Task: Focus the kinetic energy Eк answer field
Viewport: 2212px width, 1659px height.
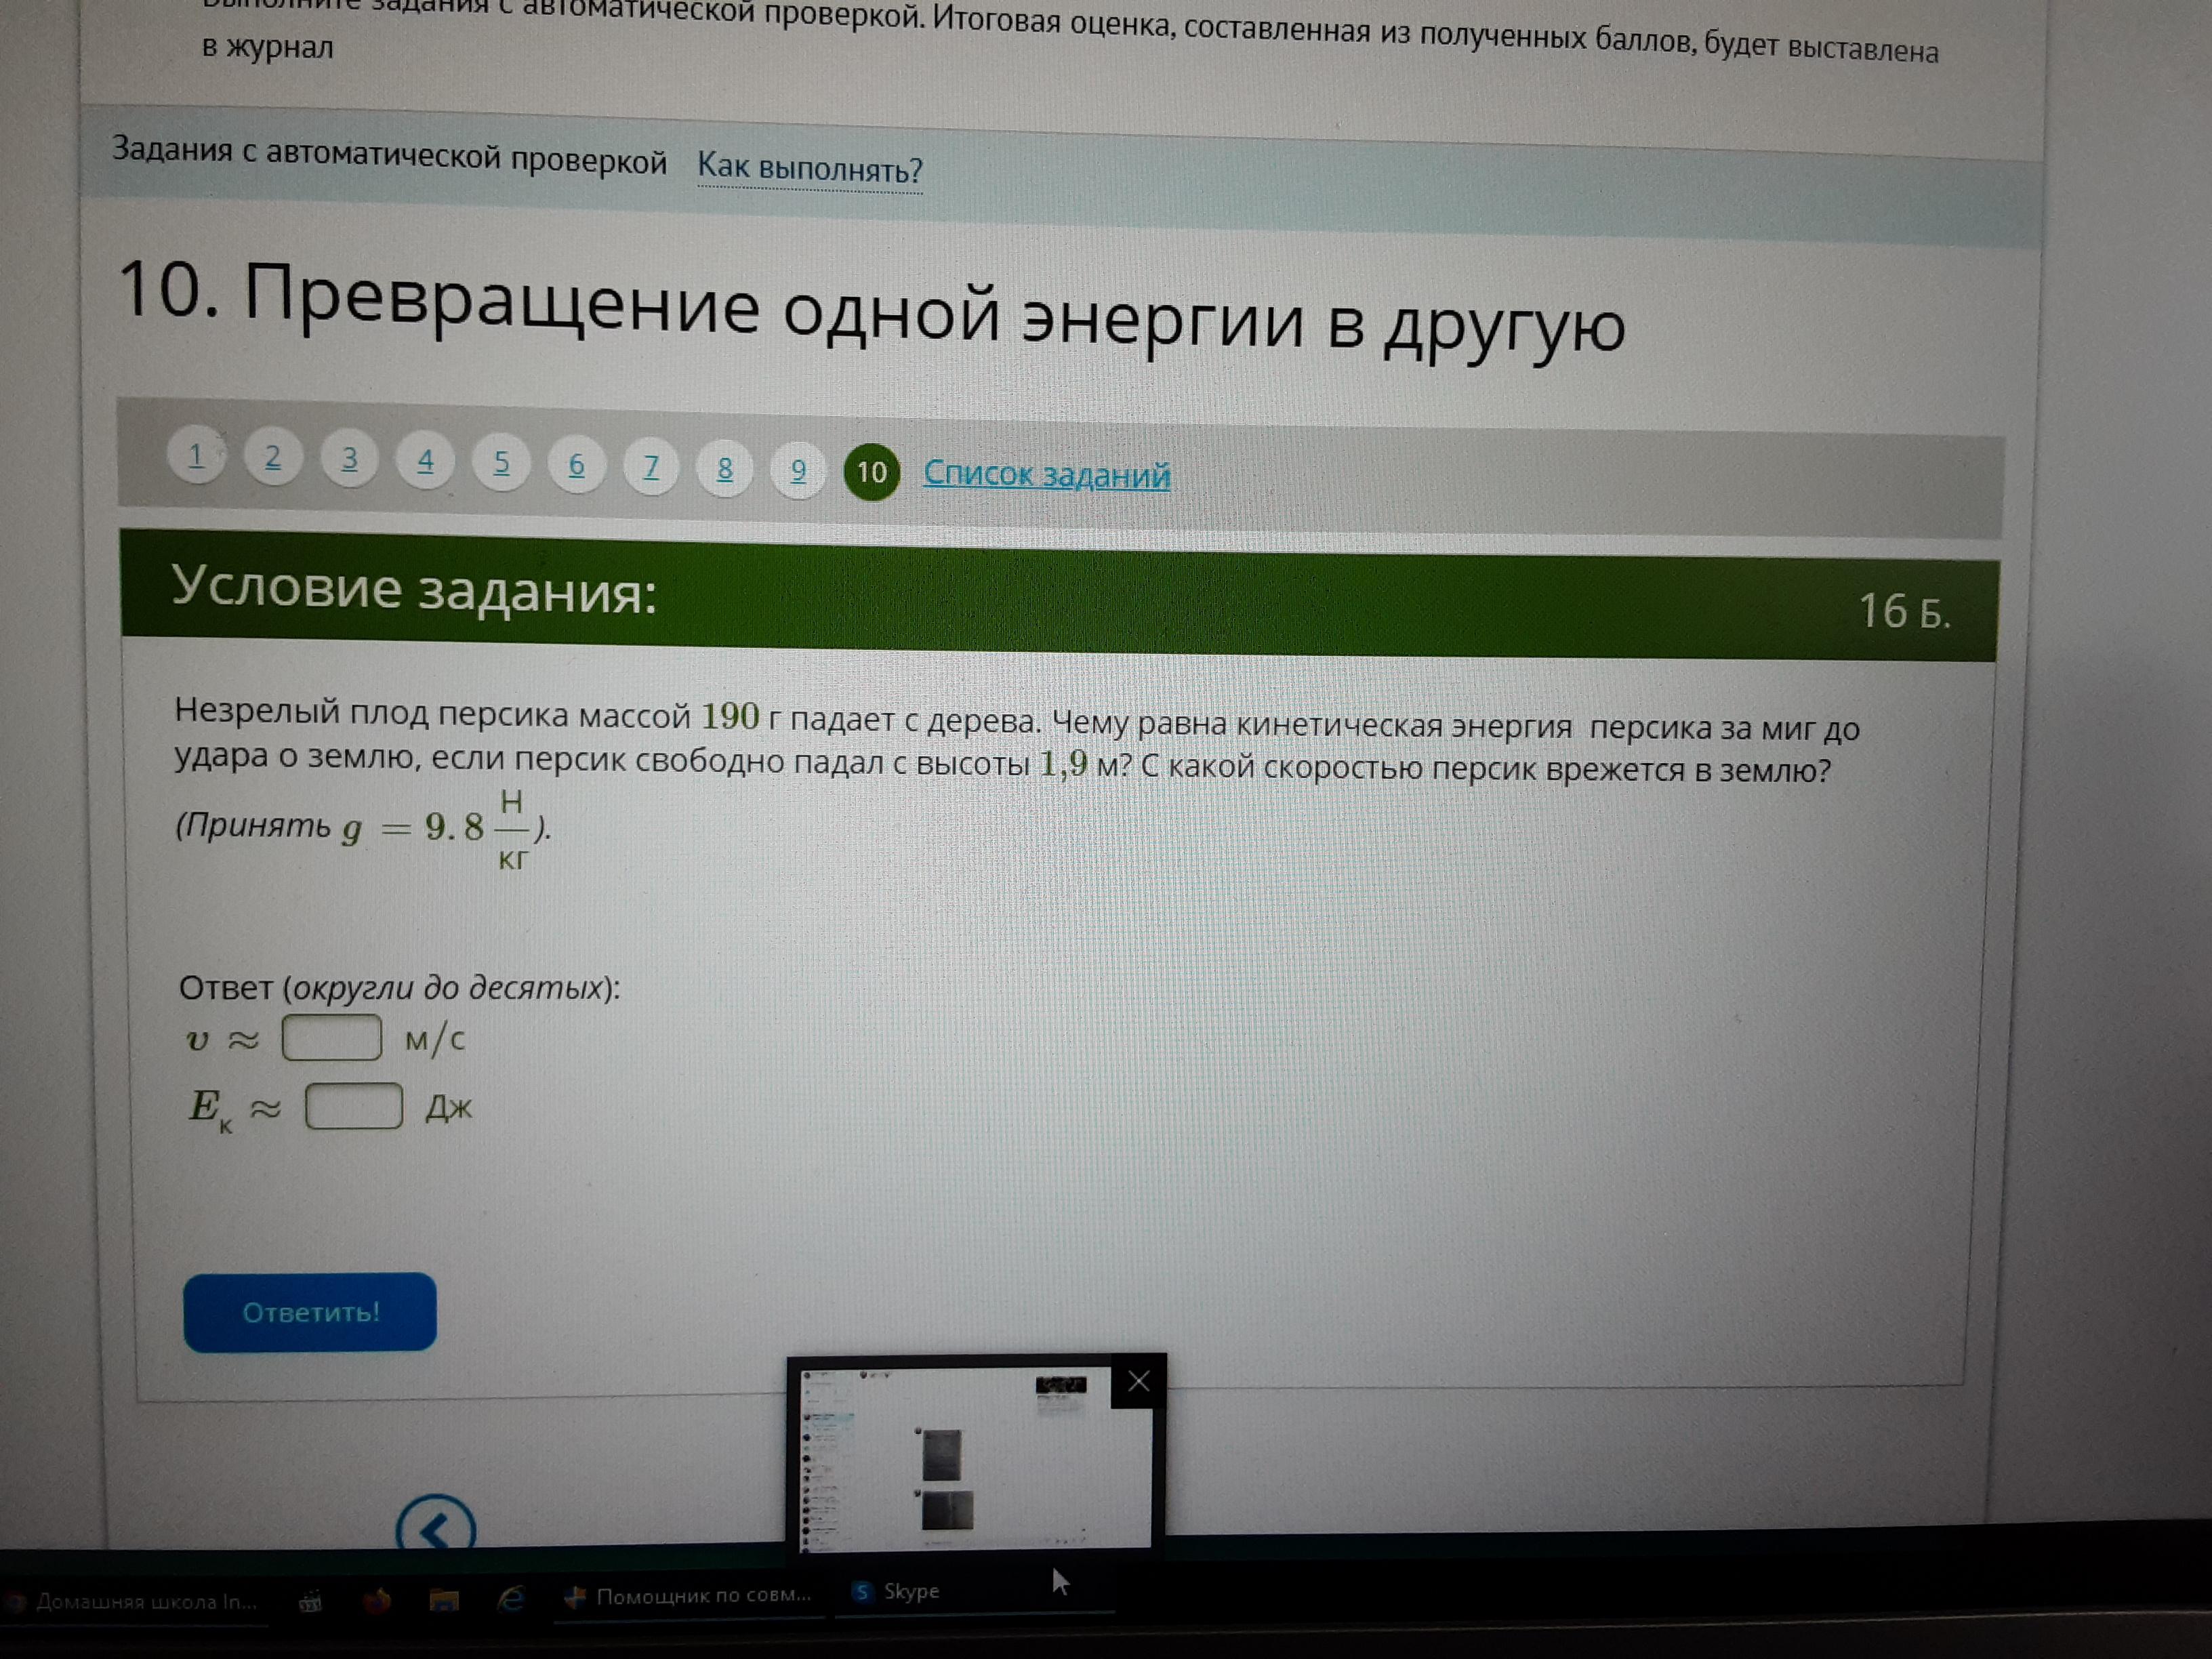Action: pos(353,1106)
